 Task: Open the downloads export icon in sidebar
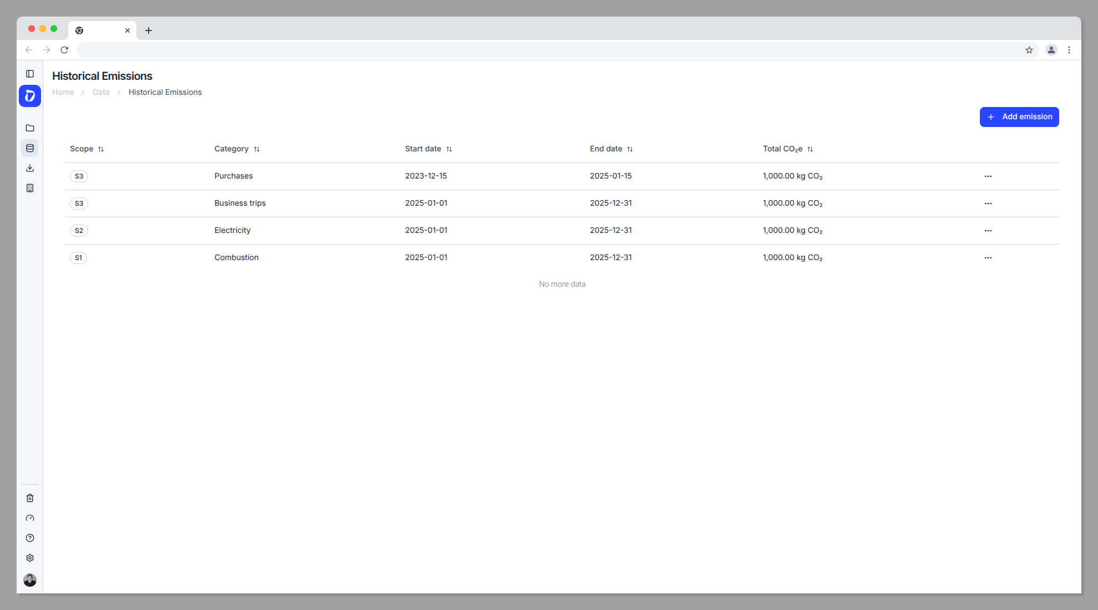(30, 168)
